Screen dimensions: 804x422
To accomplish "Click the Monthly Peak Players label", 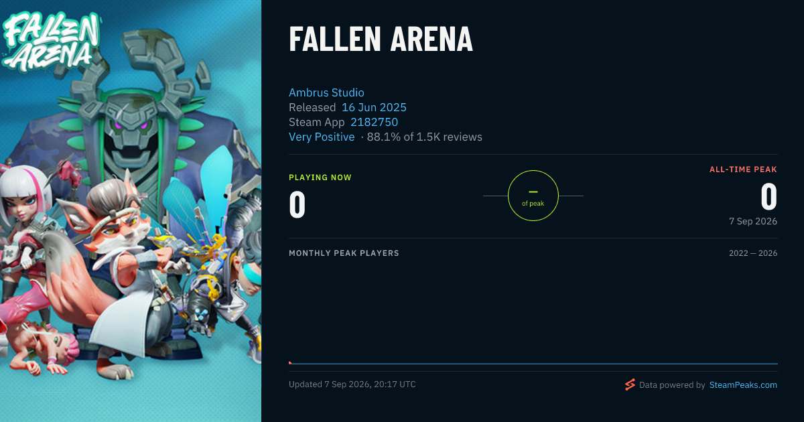I will click(344, 253).
